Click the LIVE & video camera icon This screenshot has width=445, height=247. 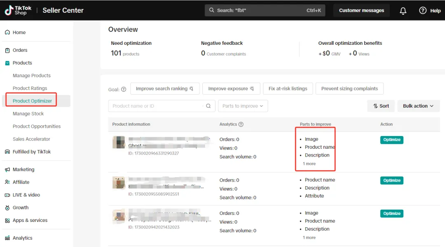(x=7, y=195)
